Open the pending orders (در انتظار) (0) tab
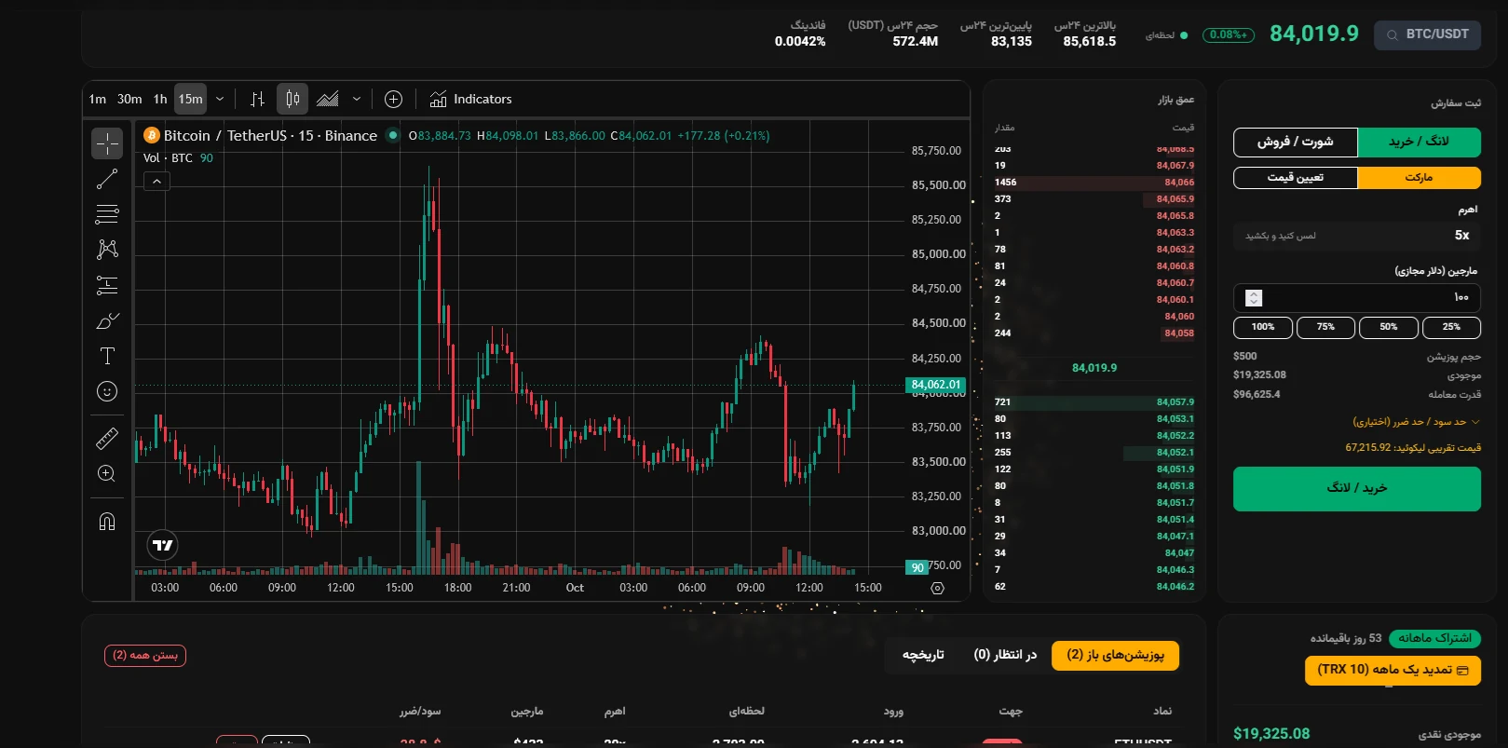Screen dimensions: 1508x748 click(x=1005, y=656)
